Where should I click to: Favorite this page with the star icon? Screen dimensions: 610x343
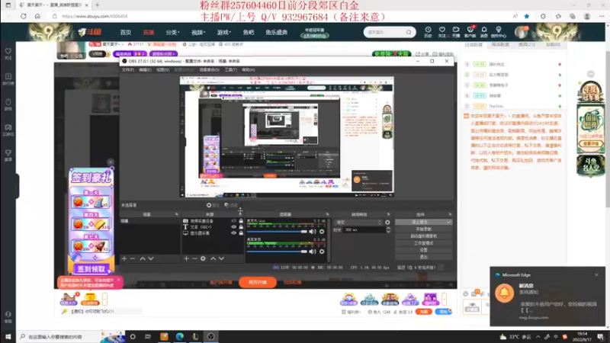pyautogui.click(x=527, y=16)
